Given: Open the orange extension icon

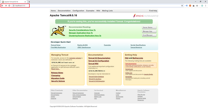Looking at the screenshot, I should (190, 6).
